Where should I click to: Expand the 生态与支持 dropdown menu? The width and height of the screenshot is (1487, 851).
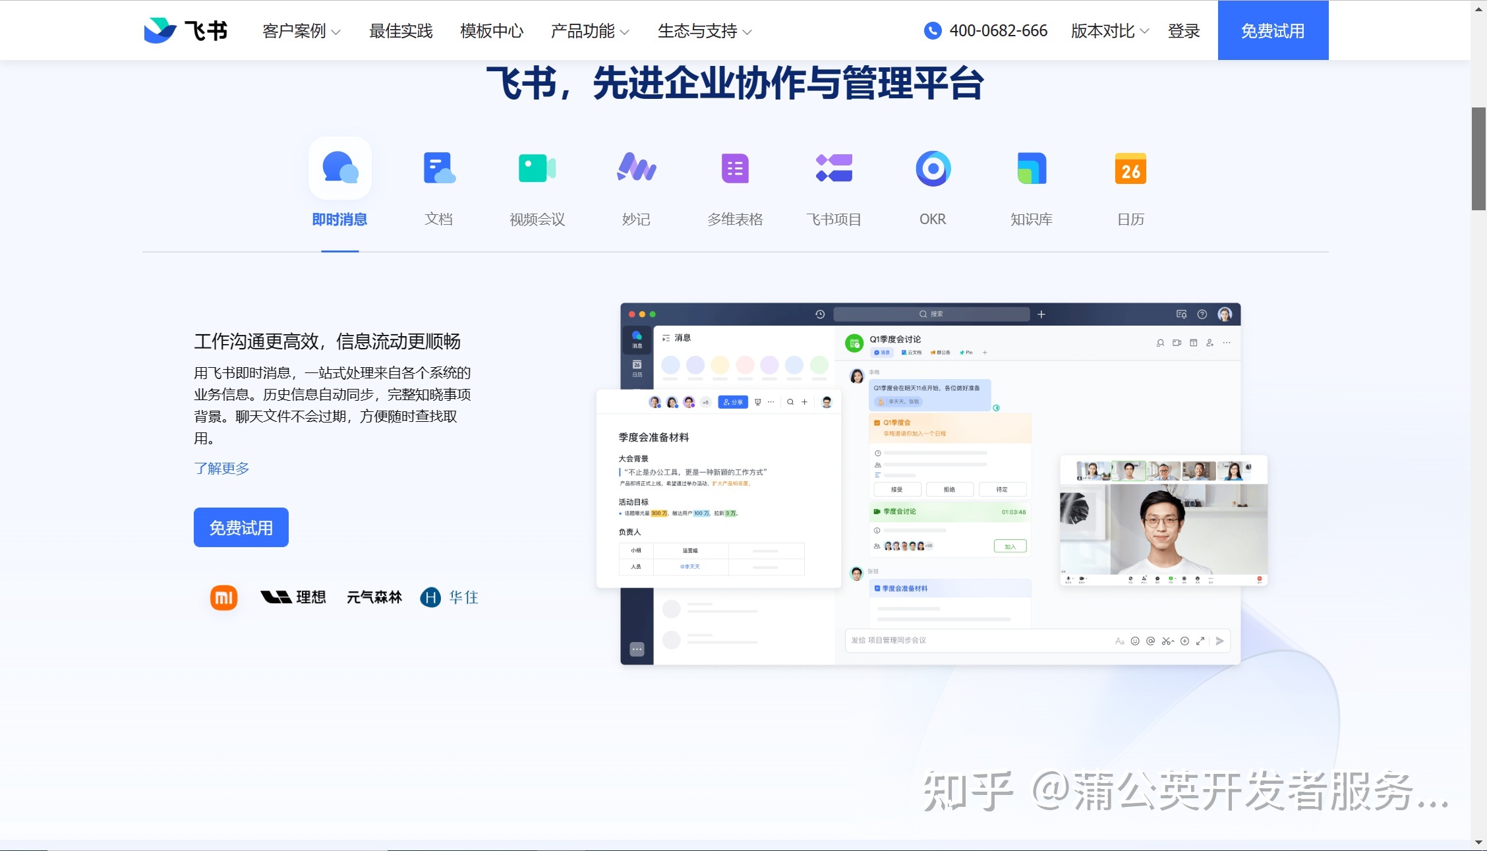tap(705, 31)
